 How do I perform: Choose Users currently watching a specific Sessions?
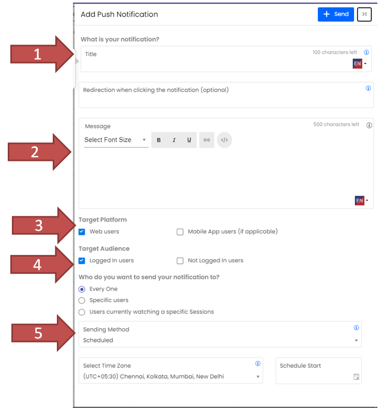pos(82,312)
